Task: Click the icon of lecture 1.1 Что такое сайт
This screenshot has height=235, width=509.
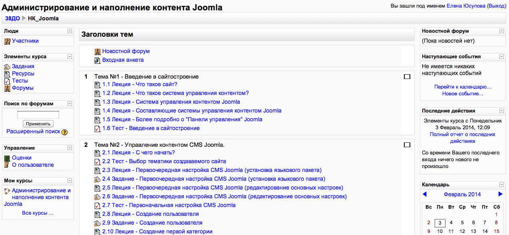Action: (x=97, y=85)
